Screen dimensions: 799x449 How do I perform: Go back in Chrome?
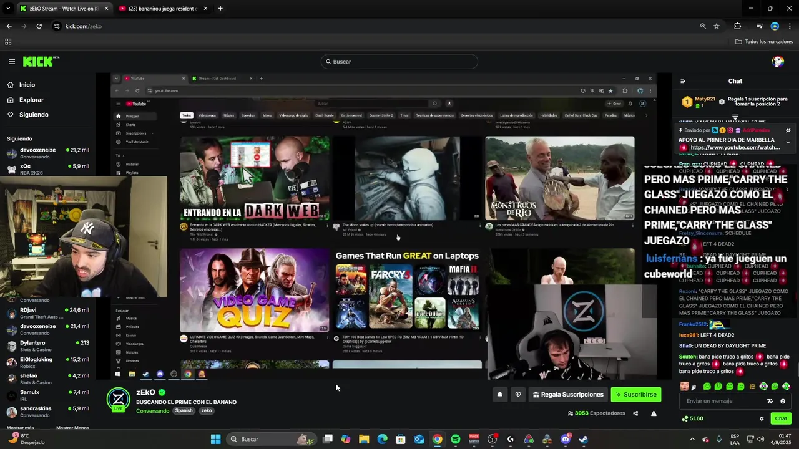[9, 26]
